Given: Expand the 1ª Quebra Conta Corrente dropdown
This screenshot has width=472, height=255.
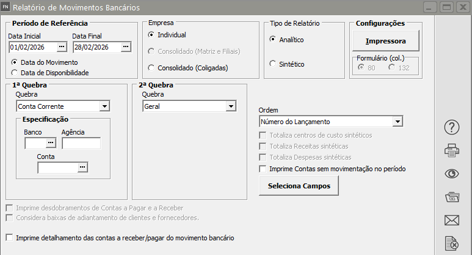Looking at the screenshot, I should pos(104,106).
